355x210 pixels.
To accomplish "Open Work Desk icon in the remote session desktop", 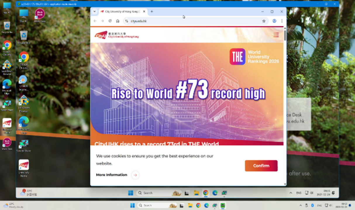I will point(40,15).
